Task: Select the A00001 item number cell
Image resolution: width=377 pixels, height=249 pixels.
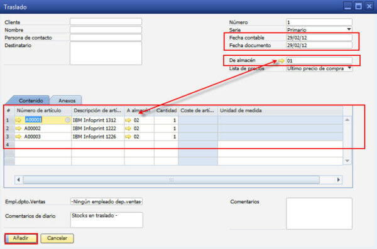Action: coord(43,120)
